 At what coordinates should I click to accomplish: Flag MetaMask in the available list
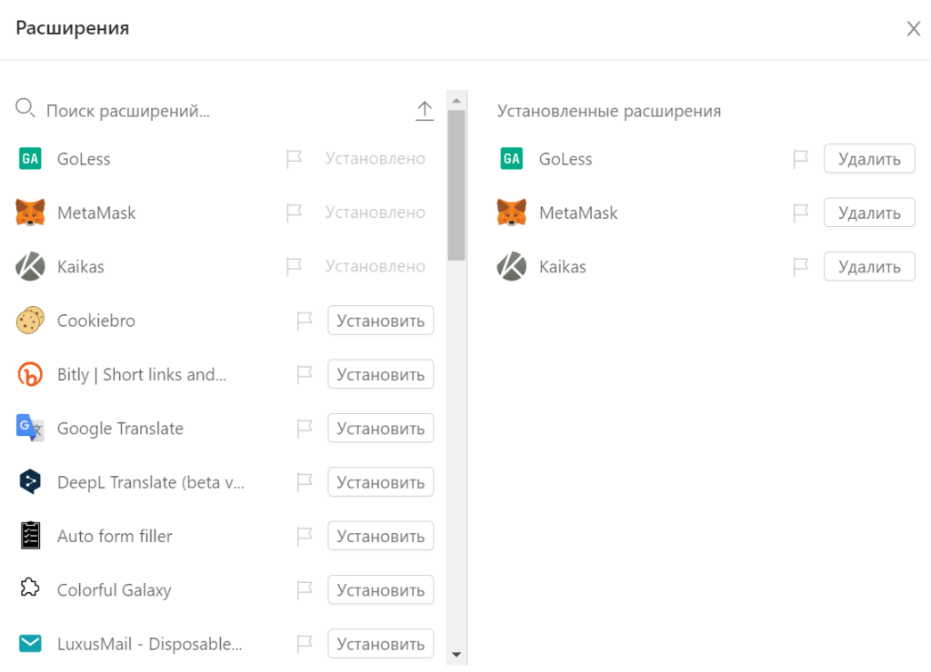[x=294, y=212]
